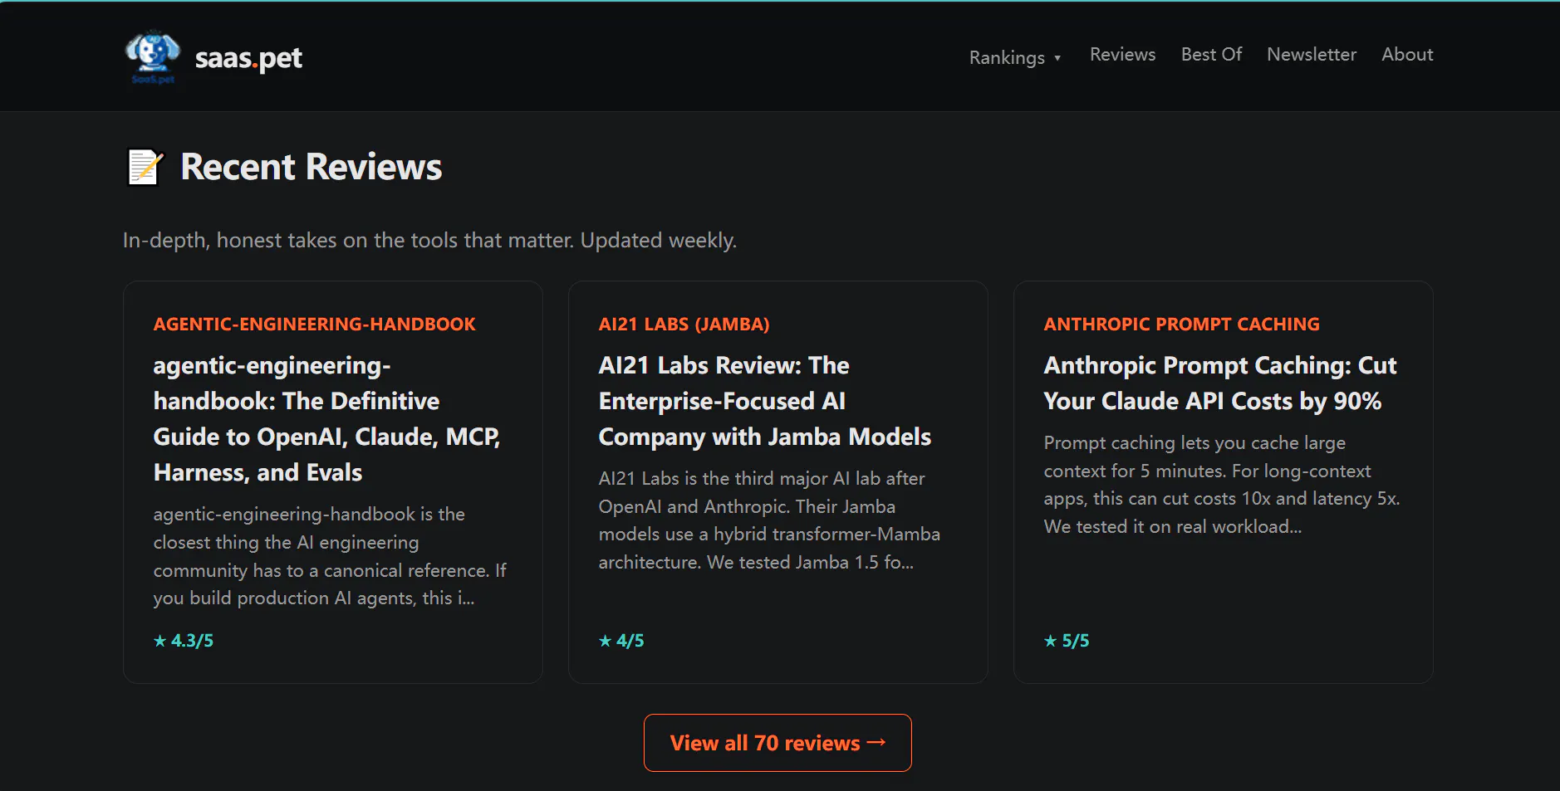Open the agentic-engineering-handbook Definitive Guide review title

[x=327, y=419]
